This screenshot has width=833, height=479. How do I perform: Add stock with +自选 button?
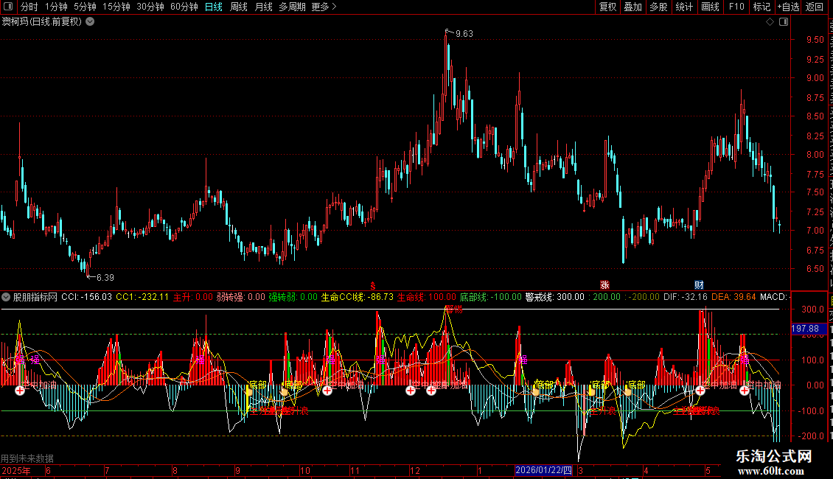tap(788, 7)
